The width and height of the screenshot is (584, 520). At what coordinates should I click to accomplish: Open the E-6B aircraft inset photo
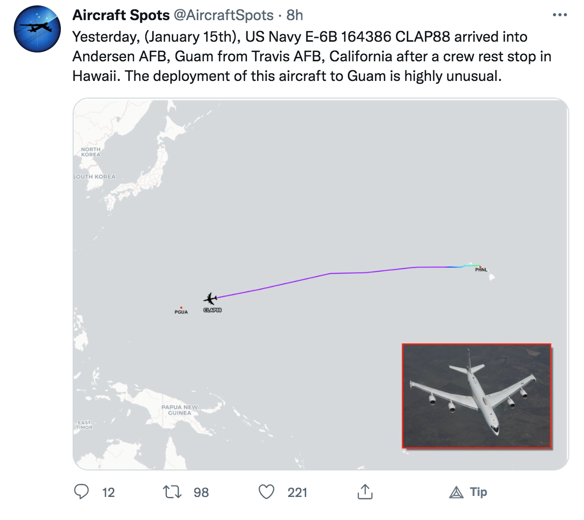pos(477,396)
